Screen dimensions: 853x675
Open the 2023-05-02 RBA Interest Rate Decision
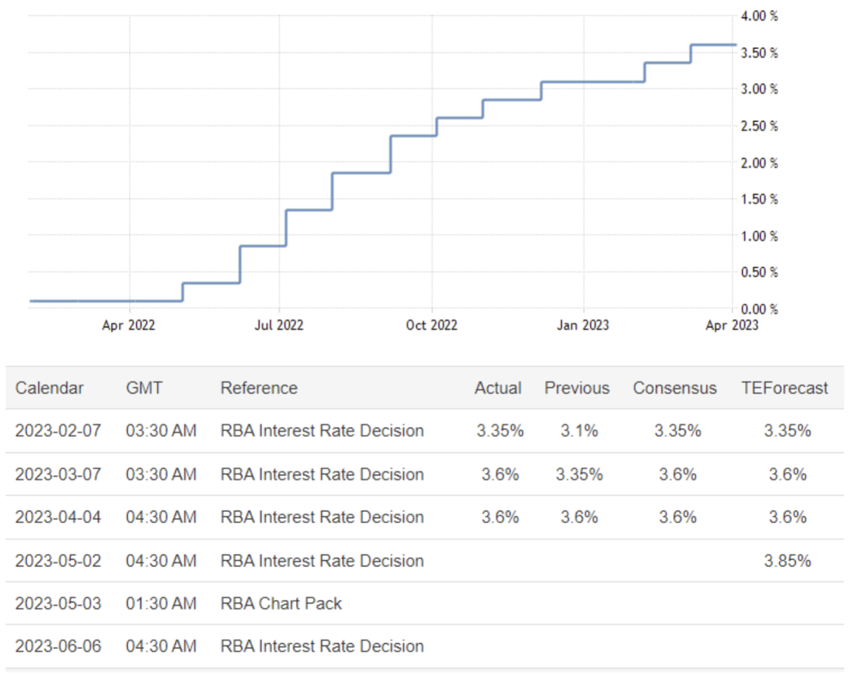[322, 561]
